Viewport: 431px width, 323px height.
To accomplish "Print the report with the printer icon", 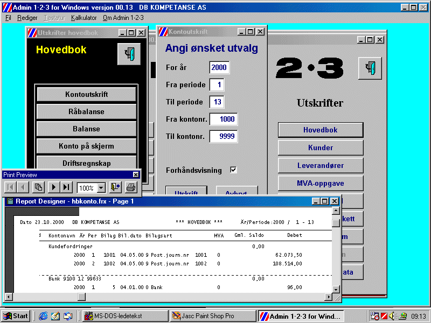I will pos(131,187).
